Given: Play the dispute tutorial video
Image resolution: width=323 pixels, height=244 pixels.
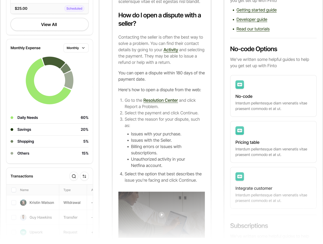Looking at the screenshot, I should pos(161,215).
